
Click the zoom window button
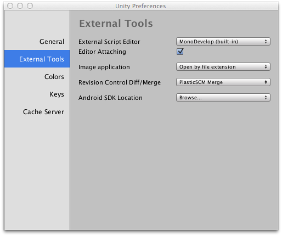(x=30, y=6)
